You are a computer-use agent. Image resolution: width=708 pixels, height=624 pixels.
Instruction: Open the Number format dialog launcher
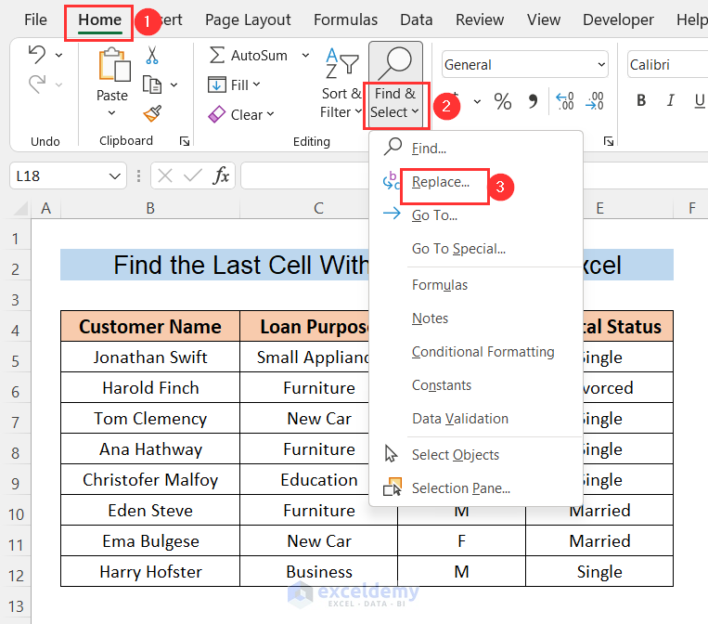tap(609, 141)
